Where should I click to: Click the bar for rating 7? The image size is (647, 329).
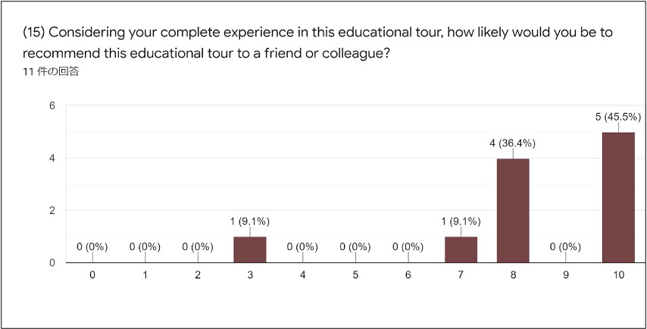461,249
